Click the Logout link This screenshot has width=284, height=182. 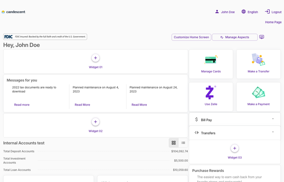[x=276, y=12]
